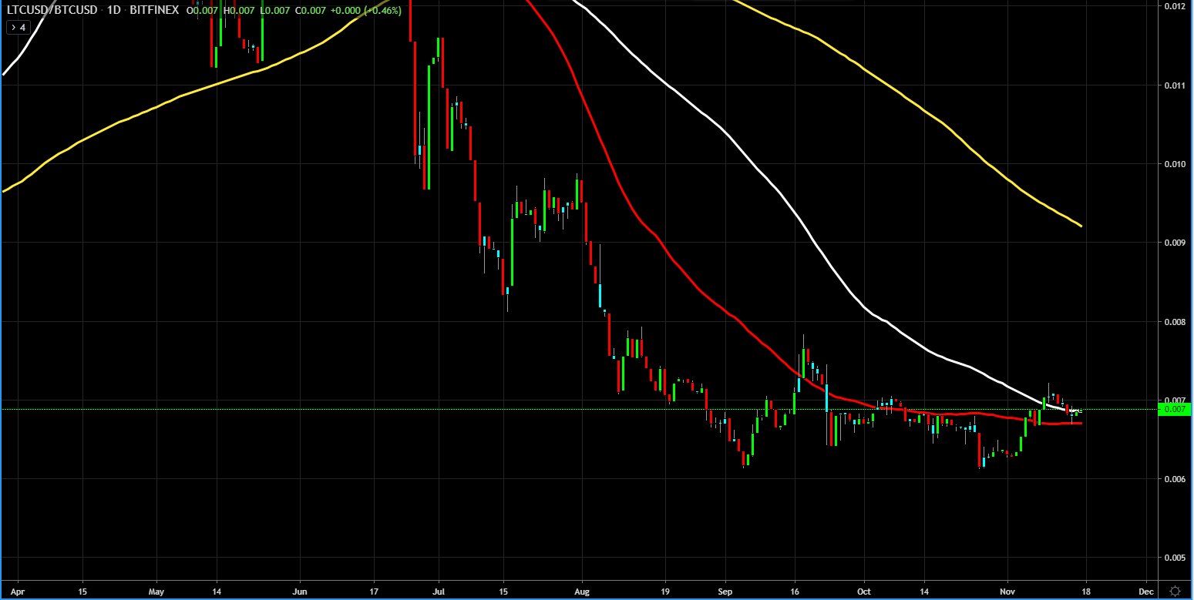Viewport: 1194px width, 600px height.
Task: Expand the collapsed 4 indicators legend
Action: pos(18,28)
